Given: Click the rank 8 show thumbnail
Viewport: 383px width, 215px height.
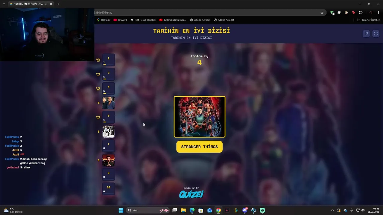Looking at the screenshot, I should click(x=108, y=160).
